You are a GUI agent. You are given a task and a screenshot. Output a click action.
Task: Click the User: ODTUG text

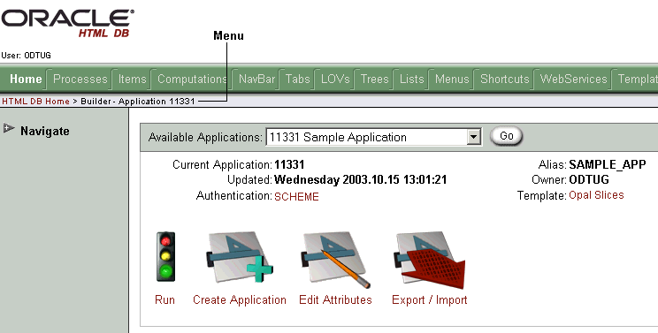26,56
